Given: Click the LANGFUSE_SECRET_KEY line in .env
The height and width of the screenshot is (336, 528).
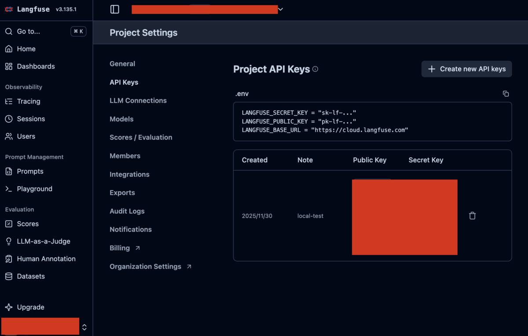Looking at the screenshot, I should pyautogui.click(x=299, y=113).
